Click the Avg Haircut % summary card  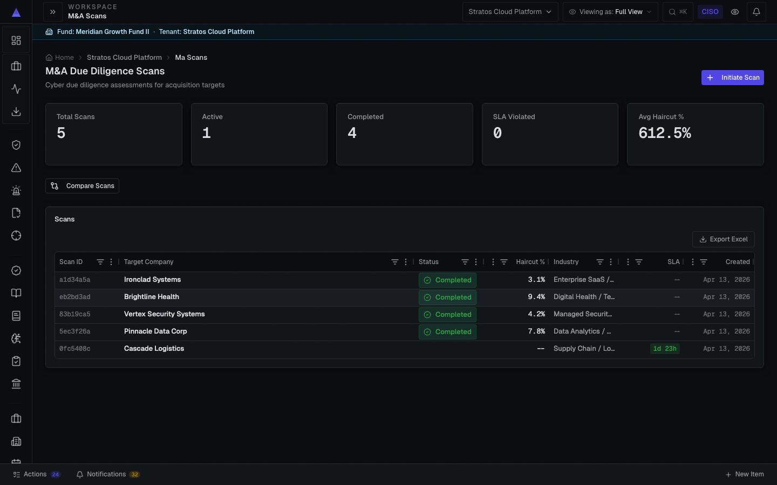click(x=696, y=134)
